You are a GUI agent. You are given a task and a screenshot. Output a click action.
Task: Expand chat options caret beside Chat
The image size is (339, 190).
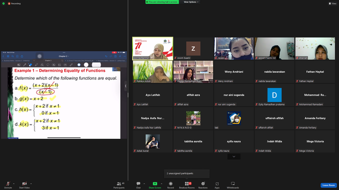144,184
